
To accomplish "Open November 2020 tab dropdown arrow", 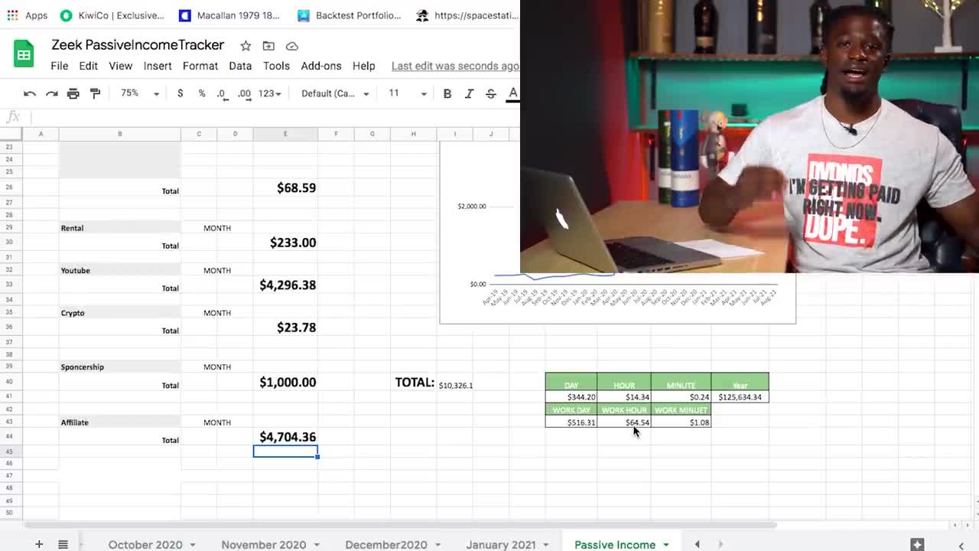I will [316, 545].
